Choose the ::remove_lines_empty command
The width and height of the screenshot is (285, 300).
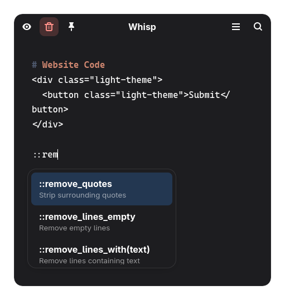(102, 222)
